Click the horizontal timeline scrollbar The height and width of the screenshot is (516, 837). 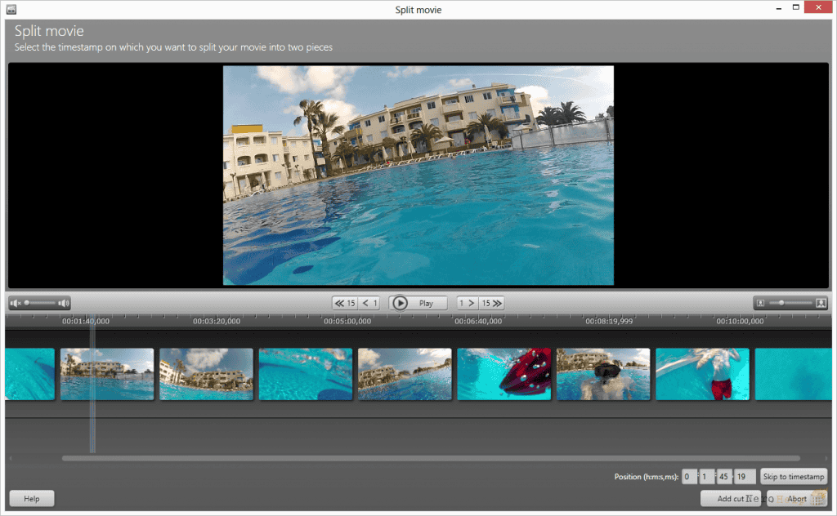[x=431, y=458]
